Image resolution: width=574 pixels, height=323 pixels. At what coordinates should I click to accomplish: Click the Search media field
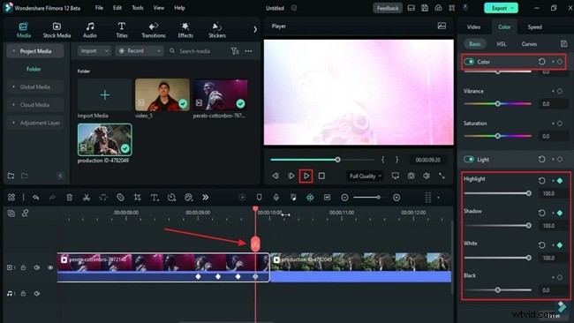click(195, 51)
